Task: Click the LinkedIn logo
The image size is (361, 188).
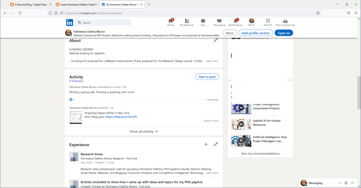Action: (x=70, y=23)
